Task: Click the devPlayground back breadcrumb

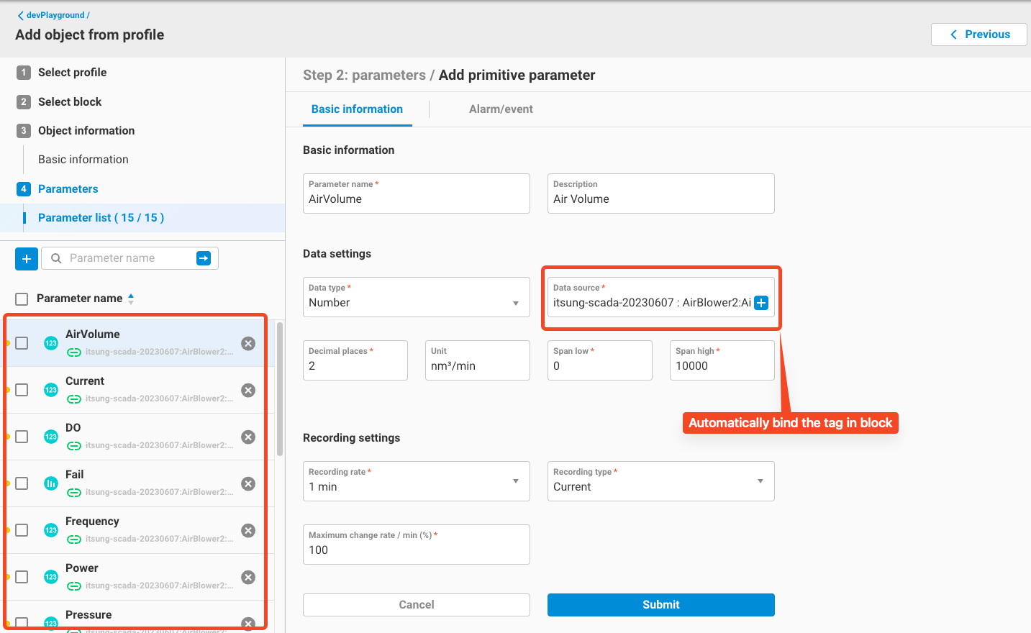Action: point(54,15)
